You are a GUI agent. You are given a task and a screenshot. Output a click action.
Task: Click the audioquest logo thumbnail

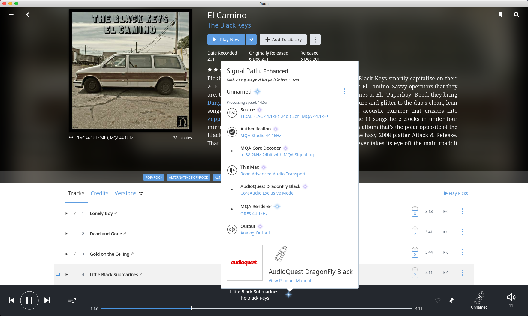[245, 263]
